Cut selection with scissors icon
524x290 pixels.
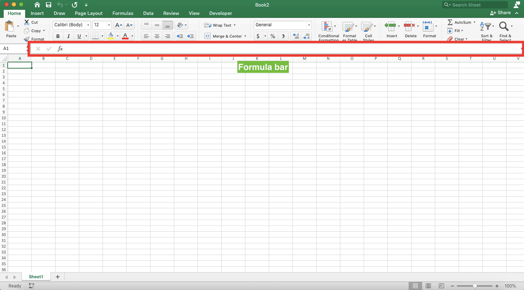click(x=27, y=22)
